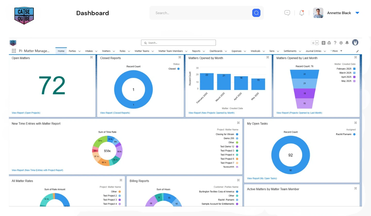Open View Report (My Open Tasks) link

pyautogui.click(x=262, y=178)
